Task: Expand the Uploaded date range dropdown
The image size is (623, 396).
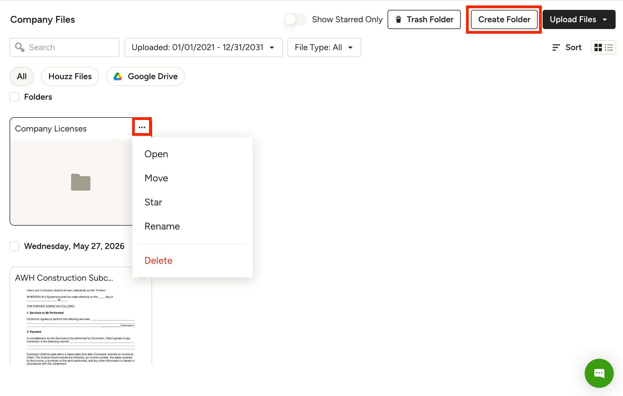Action: 203,47
